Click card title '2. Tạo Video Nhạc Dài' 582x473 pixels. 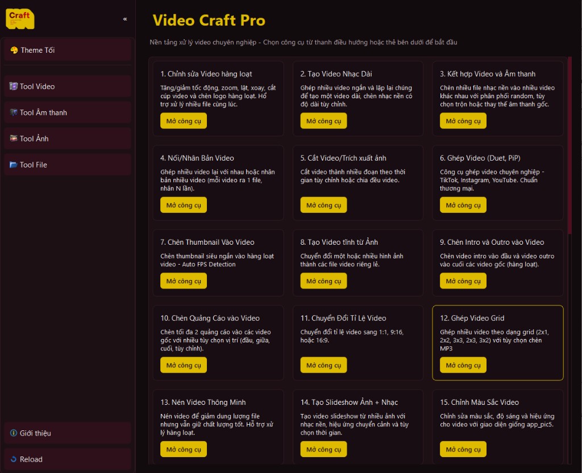coord(336,74)
